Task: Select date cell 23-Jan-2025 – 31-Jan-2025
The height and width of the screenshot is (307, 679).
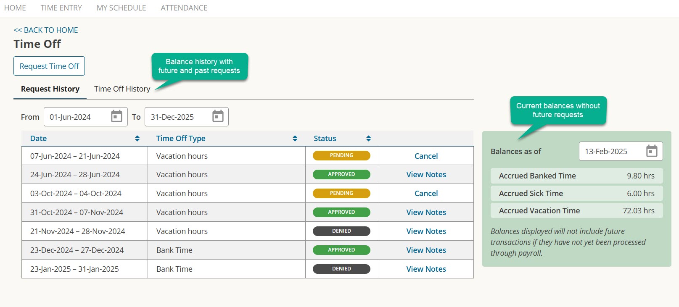Action: [85, 269]
